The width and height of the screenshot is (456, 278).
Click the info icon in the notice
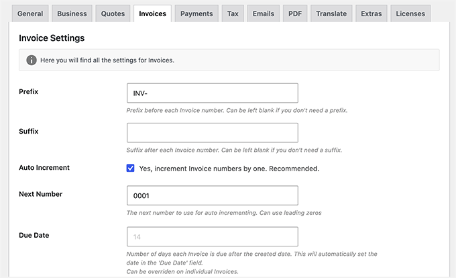click(32, 60)
